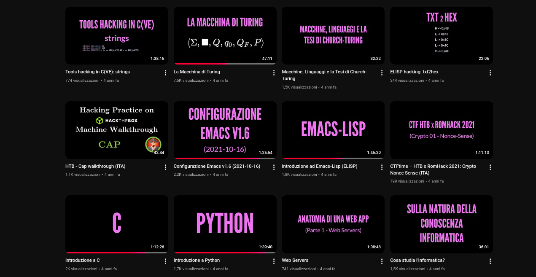Play the Anatomia di una Web App thumbnail
The image size is (536, 277).
pyautogui.click(x=333, y=224)
